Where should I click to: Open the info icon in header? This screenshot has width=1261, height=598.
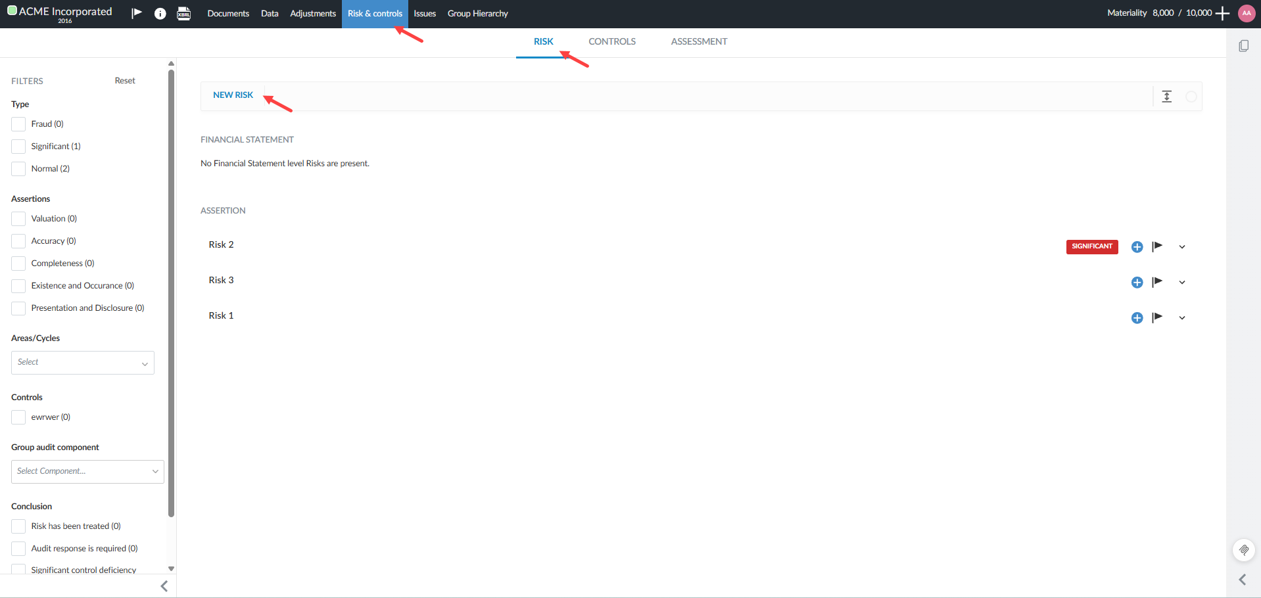point(160,14)
